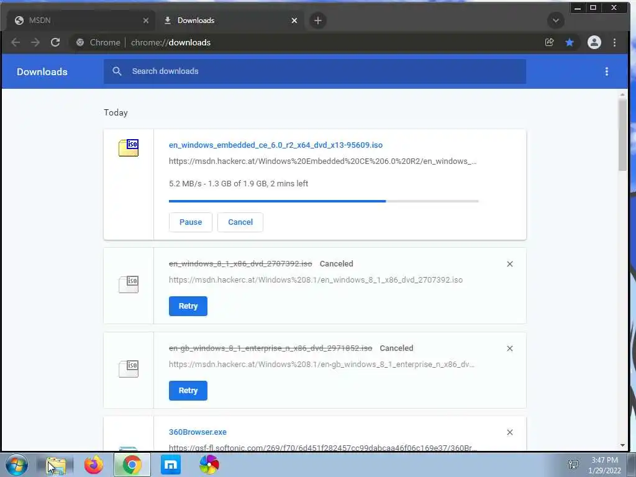Reload the downloads page
The width and height of the screenshot is (636, 477).
click(x=55, y=42)
